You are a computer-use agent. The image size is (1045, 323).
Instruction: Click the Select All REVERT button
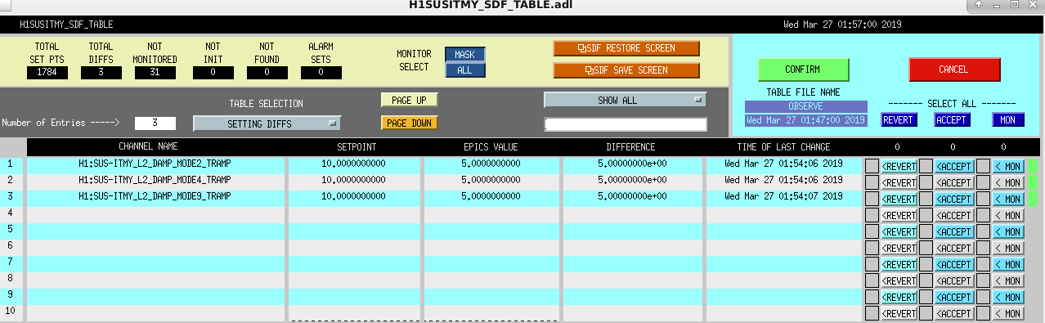click(899, 120)
